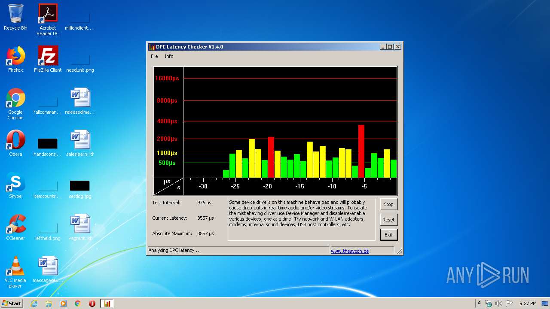Open Skype desktop shortcut
This screenshot has width=550, height=309.
click(15, 185)
